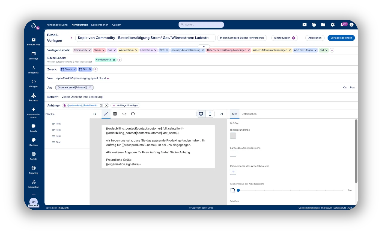
Task: Remove the Old label
Action: (x=326, y=50)
